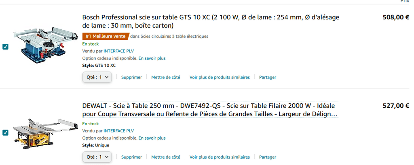The image size is (414, 165).
Task: Uncheck the DEWALT table saw checkbox
Action: coord(5,133)
